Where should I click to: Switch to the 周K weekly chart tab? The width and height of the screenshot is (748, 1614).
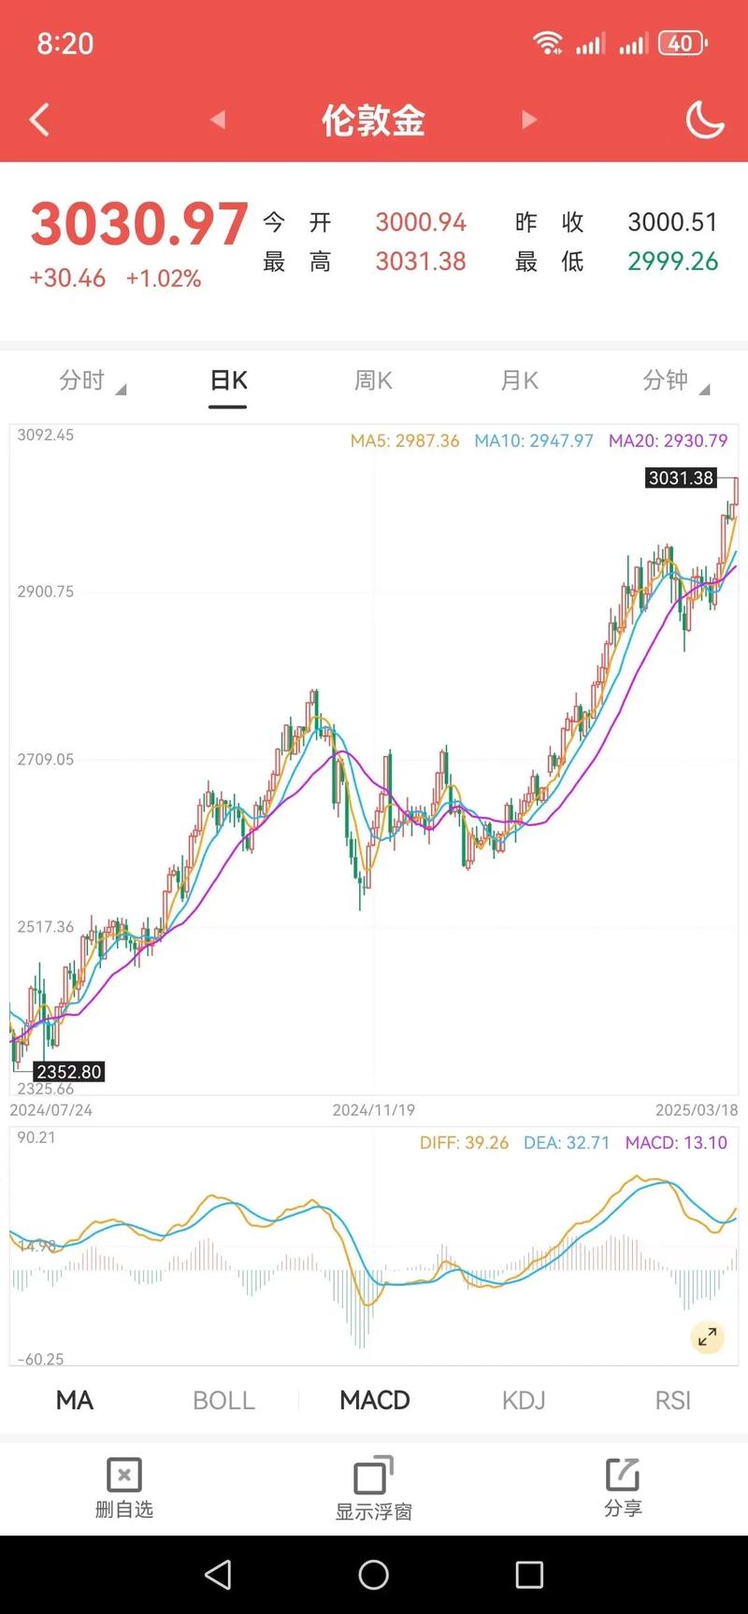click(x=372, y=380)
